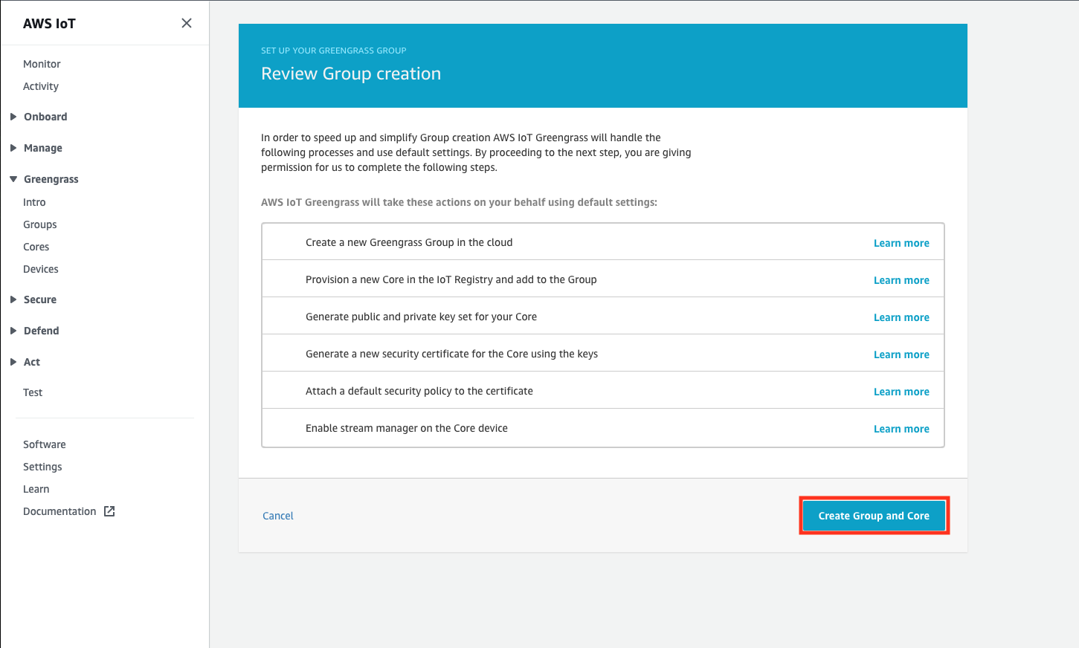
Task: Click row text Provision a new Core in the IoT Registry
Action: tap(451, 279)
